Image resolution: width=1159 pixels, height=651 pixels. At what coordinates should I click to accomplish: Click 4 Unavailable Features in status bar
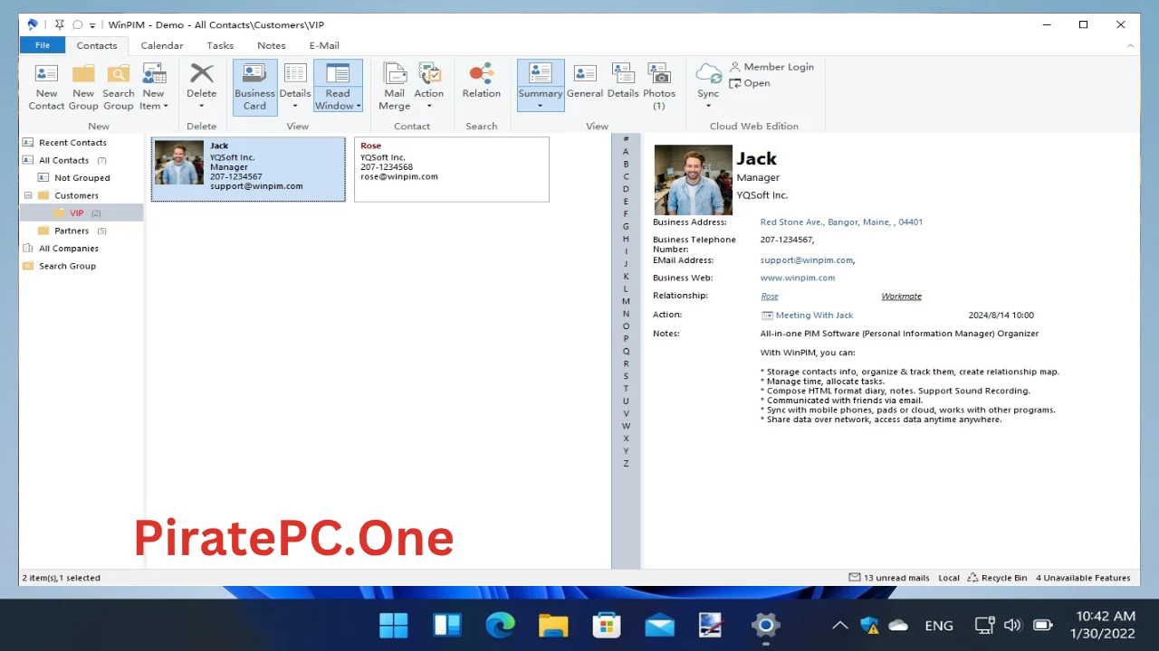[1083, 578]
